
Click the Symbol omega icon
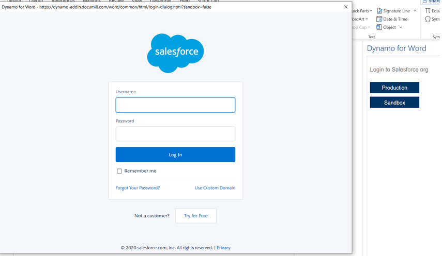point(428,19)
